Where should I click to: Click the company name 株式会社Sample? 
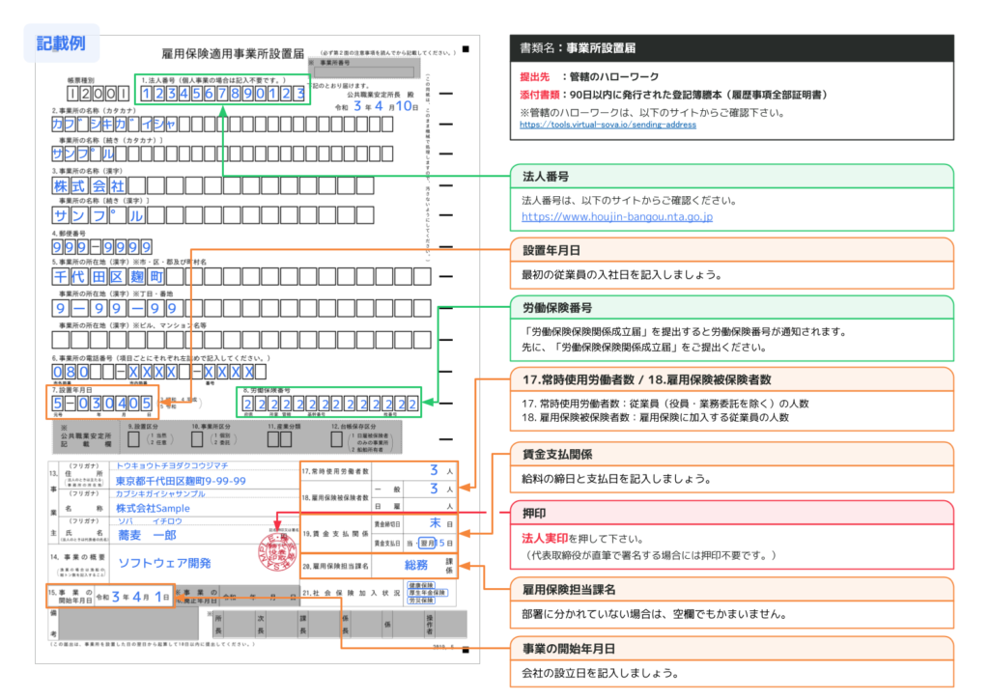point(153,508)
